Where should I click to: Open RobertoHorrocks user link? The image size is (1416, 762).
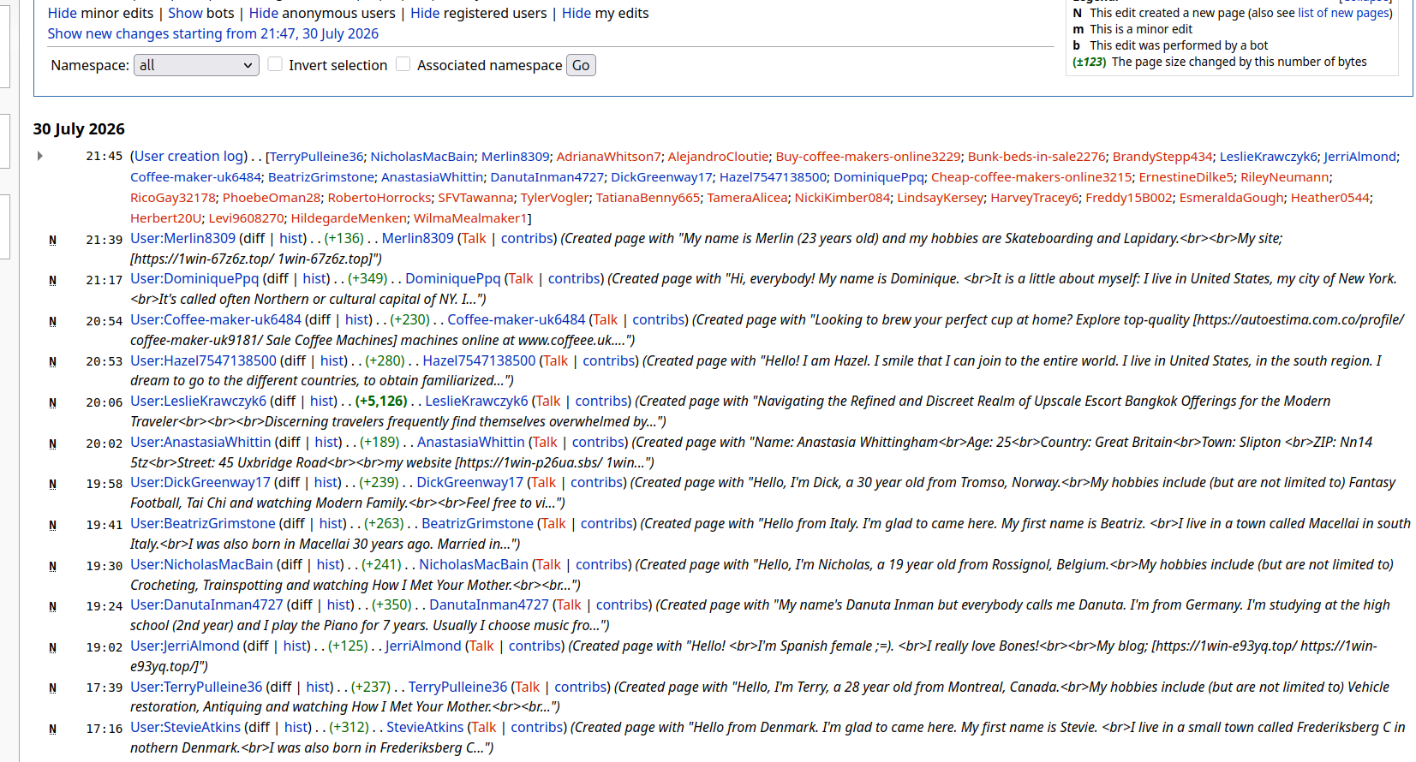coord(379,197)
